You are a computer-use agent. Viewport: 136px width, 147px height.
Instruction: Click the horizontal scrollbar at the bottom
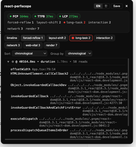53,139
